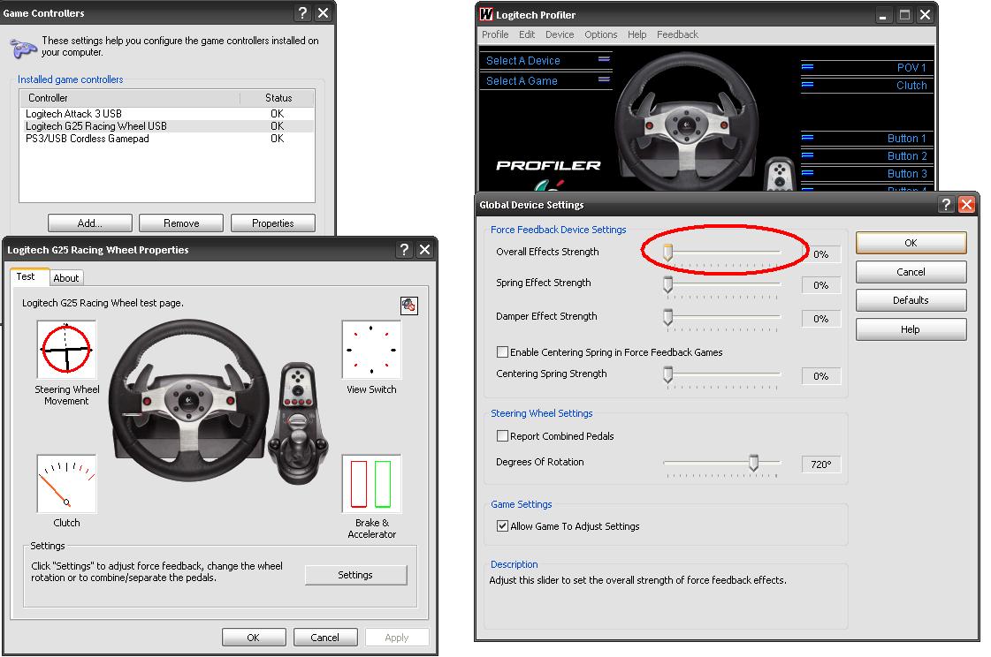Click the Spring Effect Strength 0% field
This screenshot has width=991, height=657.
[x=821, y=284]
